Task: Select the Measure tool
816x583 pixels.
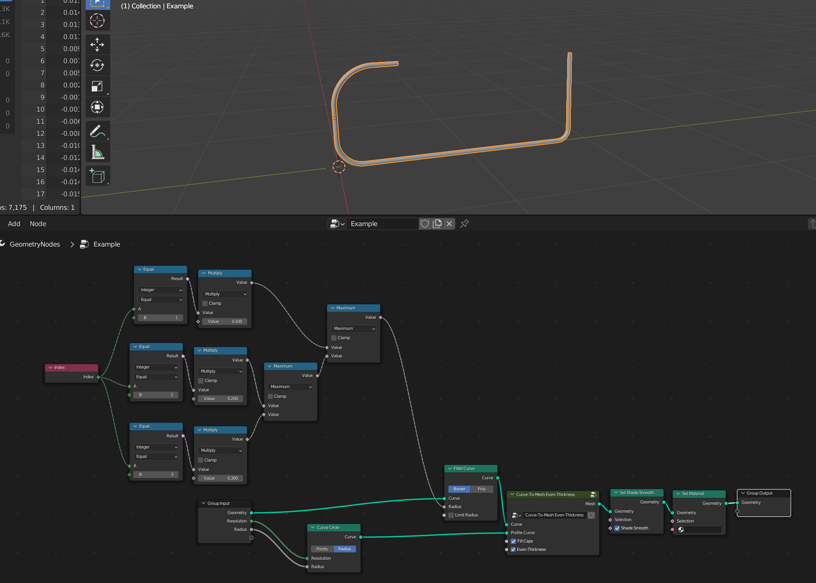Action: pyautogui.click(x=97, y=152)
